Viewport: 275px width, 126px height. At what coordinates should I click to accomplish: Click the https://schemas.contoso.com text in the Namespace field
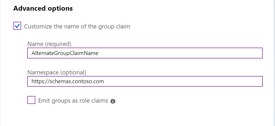point(68,82)
